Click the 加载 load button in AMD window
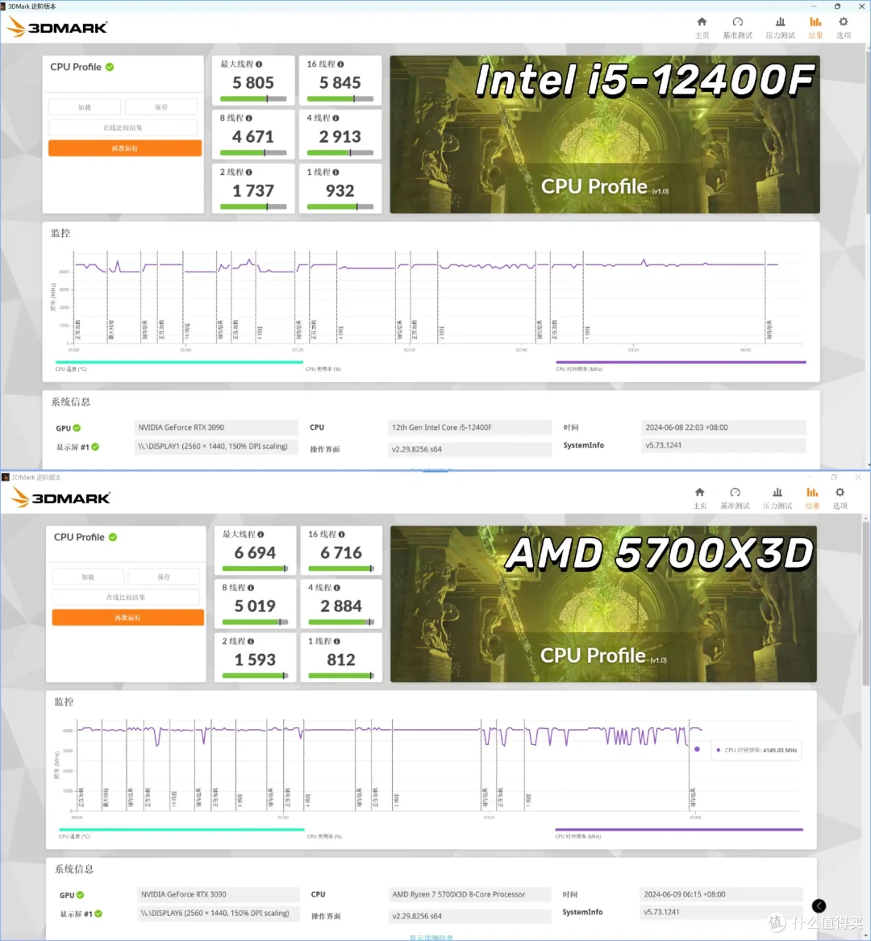The height and width of the screenshot is (941, 871). tap(88, 576)
